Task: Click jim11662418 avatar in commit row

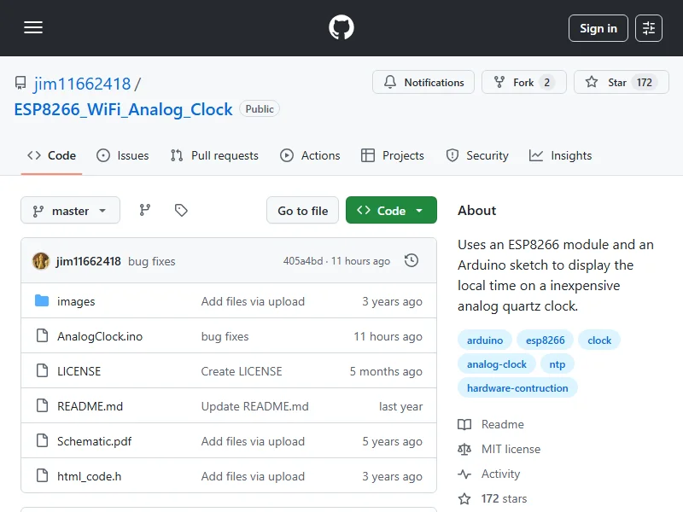Action: pyautogui.click(x=41, y=261)
